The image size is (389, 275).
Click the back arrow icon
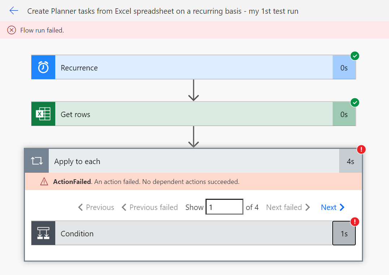tap(14, 11)
